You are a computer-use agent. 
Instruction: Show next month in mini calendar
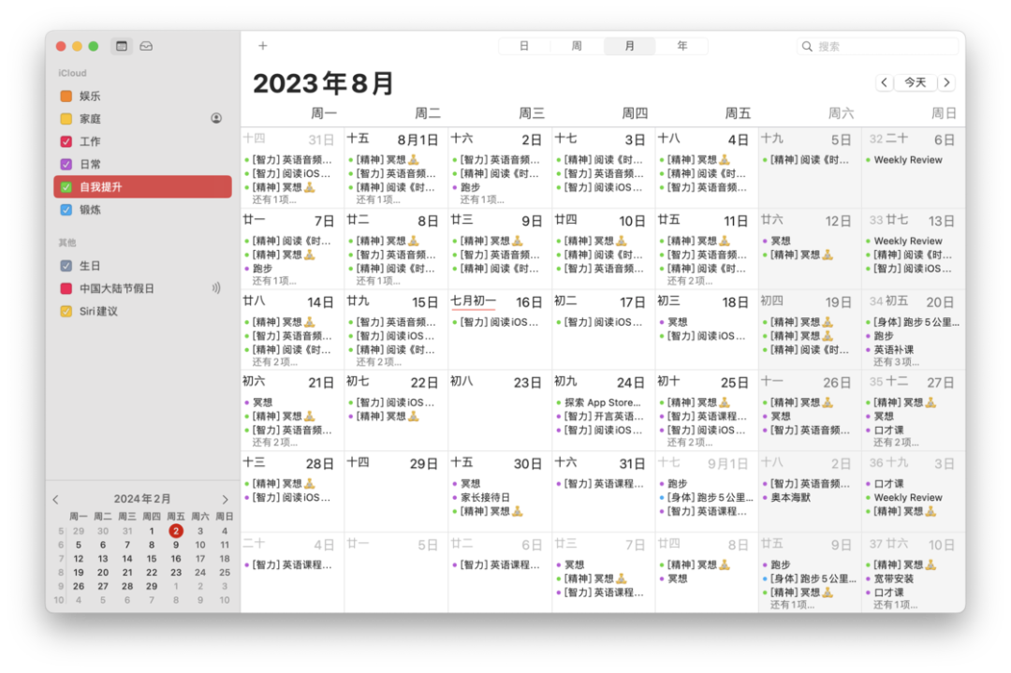click(225, 499)
